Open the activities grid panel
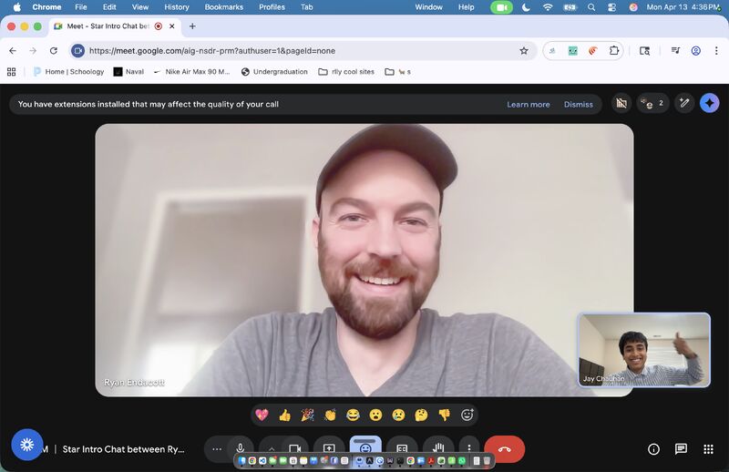 (x=709, y=448)
